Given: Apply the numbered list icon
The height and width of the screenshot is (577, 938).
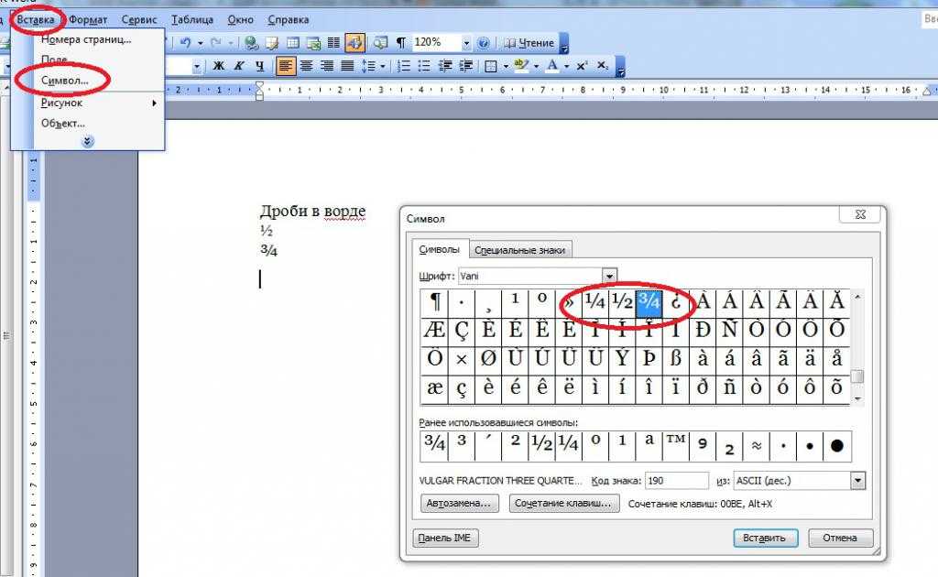Looking at the screenshot, I should [404, 66].
